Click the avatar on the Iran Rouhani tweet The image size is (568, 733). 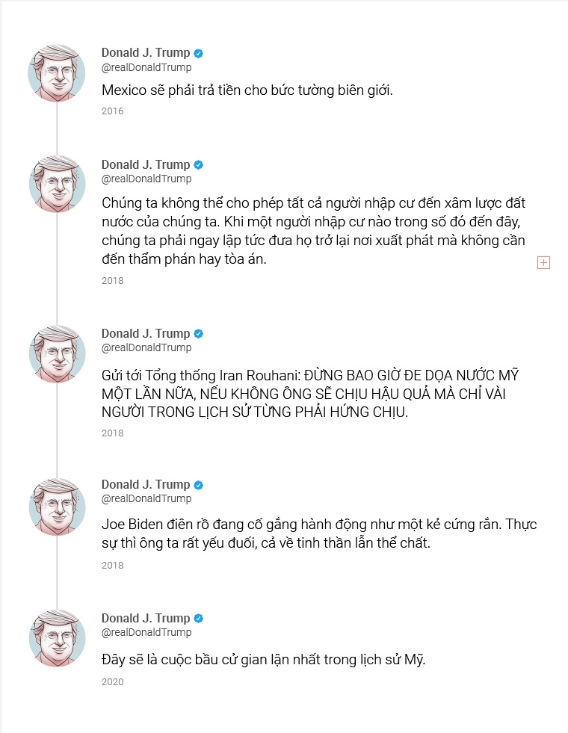[x=57, y=354]
